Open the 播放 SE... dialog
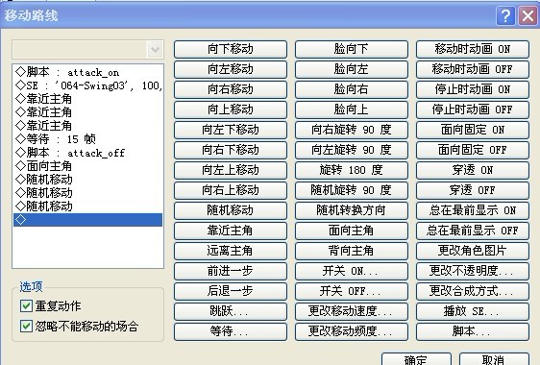 [x=473, y=311]
